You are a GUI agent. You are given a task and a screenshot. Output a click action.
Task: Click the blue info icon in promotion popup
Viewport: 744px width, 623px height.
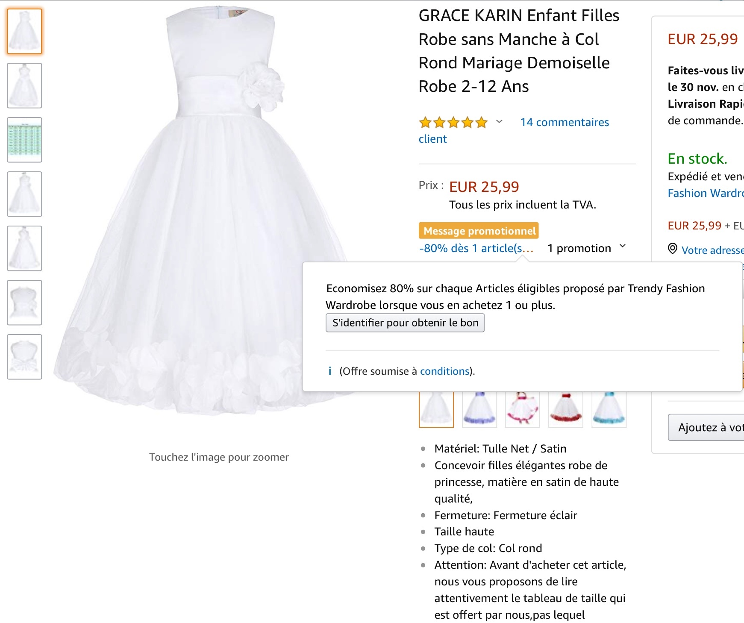pyautogui.click(x=329, y=371)
